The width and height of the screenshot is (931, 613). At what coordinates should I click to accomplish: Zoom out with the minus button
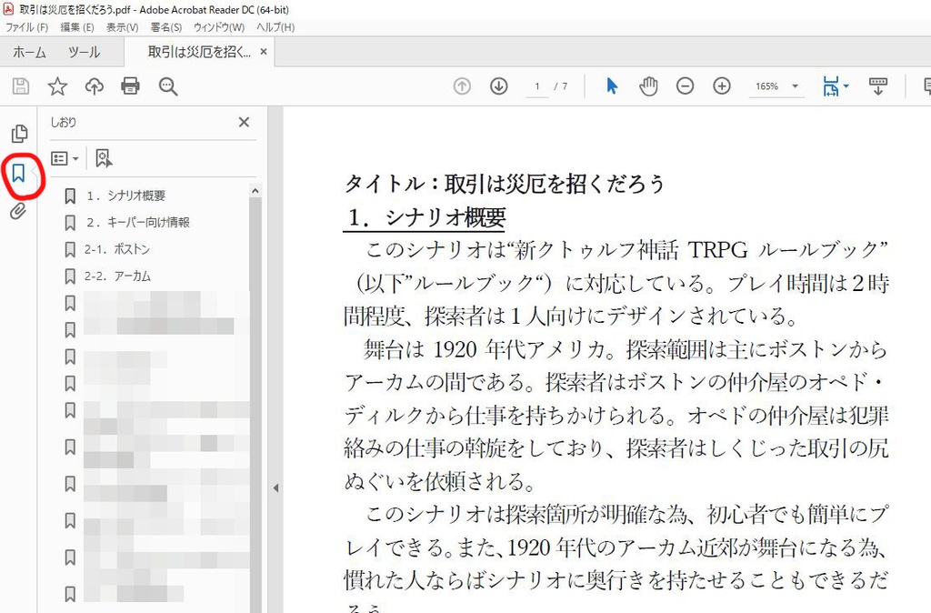[x=685, y=85]
